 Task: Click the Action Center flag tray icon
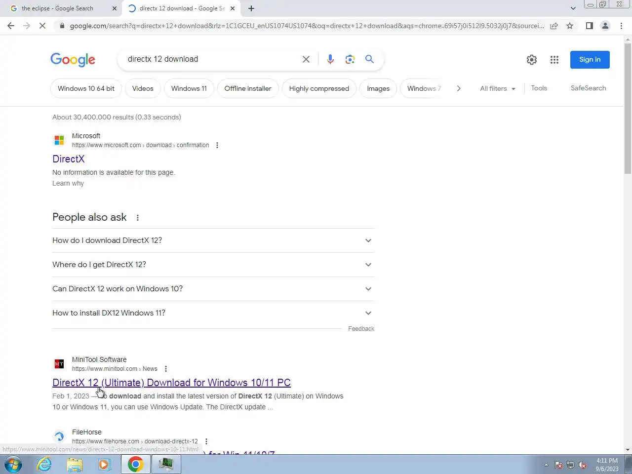558,465
